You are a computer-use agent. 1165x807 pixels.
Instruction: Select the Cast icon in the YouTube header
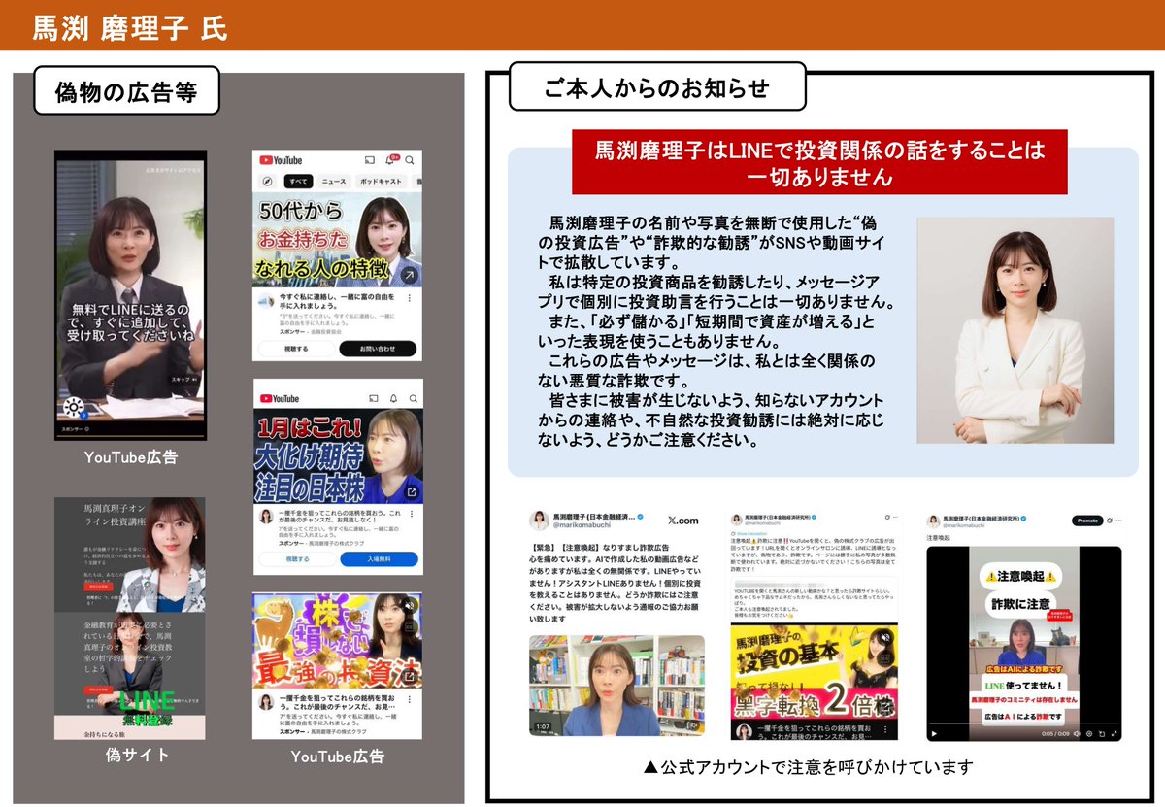(x=370, y=161)
